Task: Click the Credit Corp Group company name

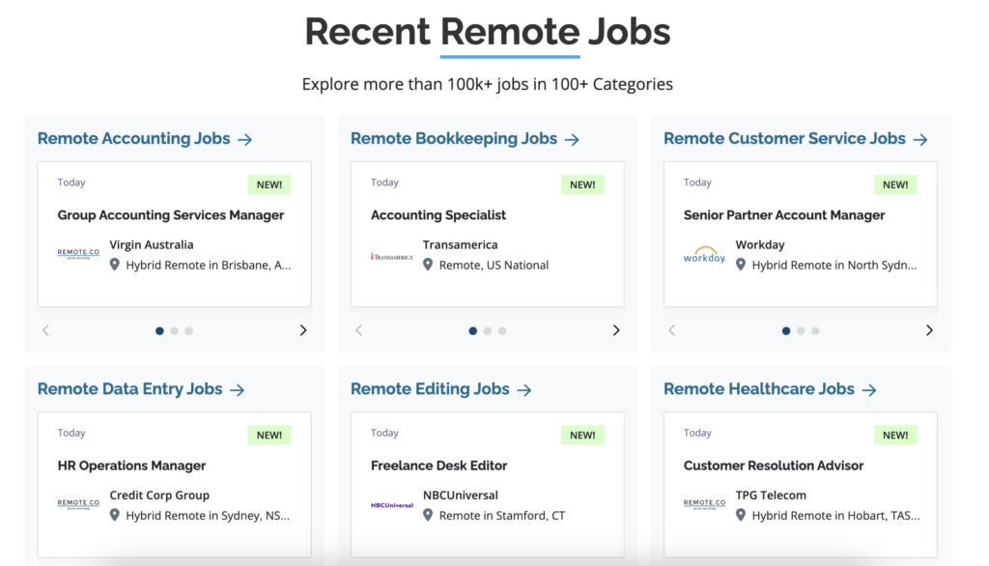Action: point(159,495)
